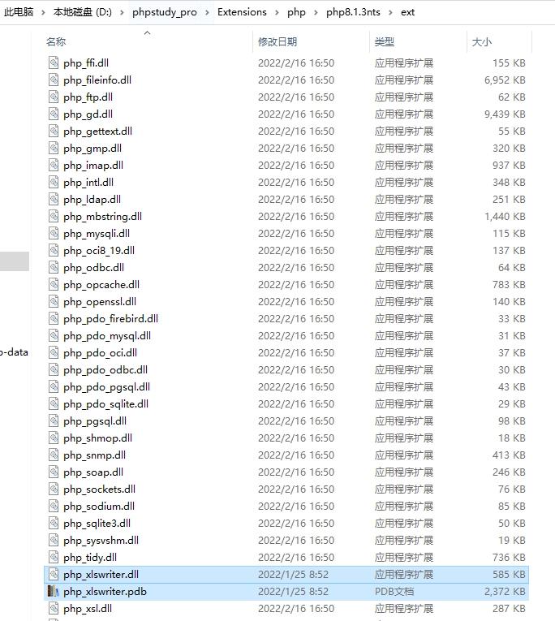Image resolution: width=555 pixels, height=621 pixels.
Task: Click the php_tidy.dll file icon
Action: point(54,557)
